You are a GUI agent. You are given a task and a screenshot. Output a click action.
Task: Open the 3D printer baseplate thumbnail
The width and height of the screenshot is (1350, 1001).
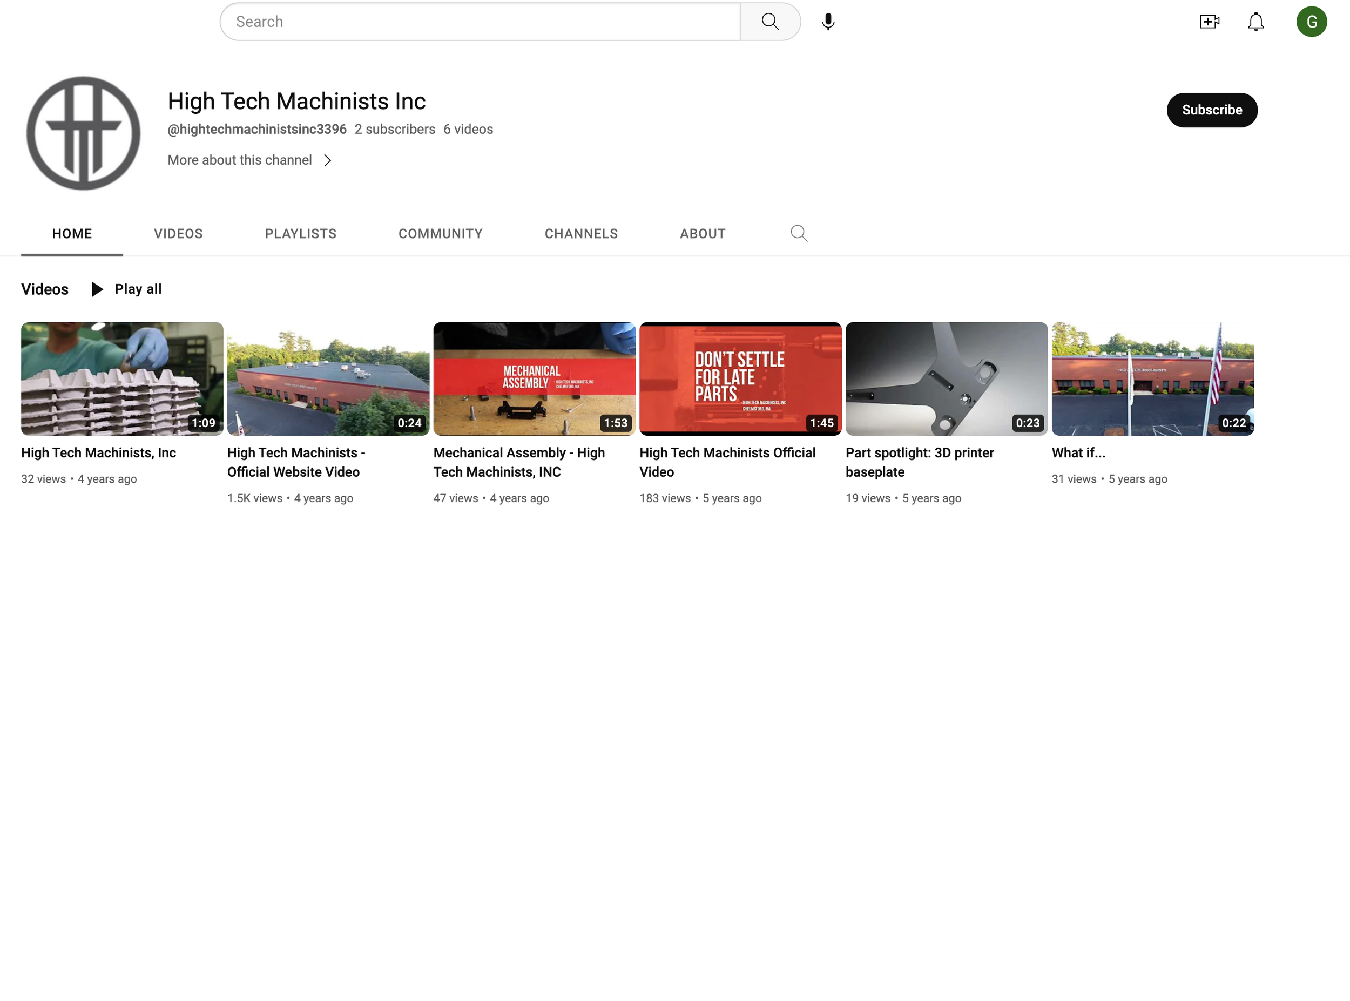point(946,378)
